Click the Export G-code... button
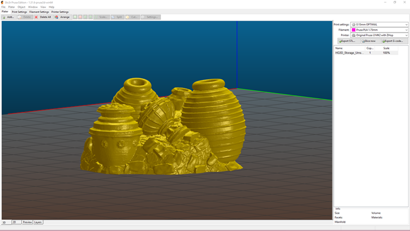The image size is (410, 231). (394, 41)
